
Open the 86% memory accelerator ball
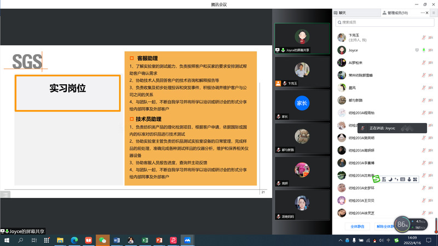point(402,224)
